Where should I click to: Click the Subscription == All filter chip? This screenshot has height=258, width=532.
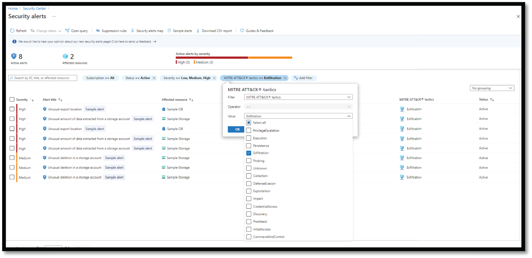point(100,78)
